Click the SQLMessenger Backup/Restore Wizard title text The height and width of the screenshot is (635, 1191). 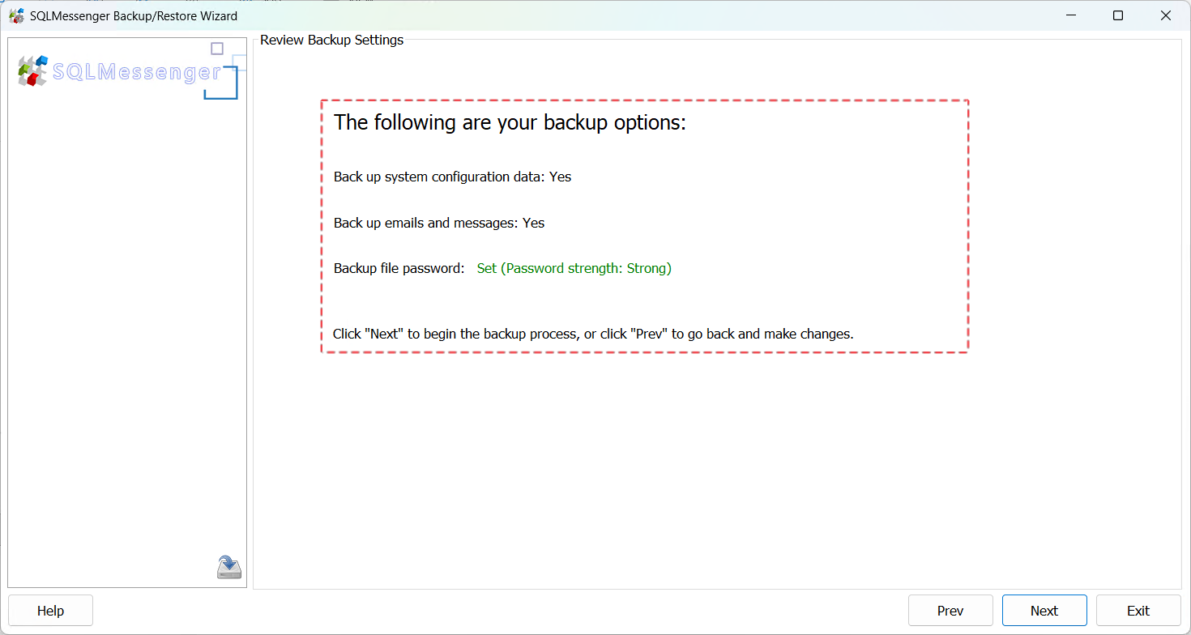tap(134, 15)
